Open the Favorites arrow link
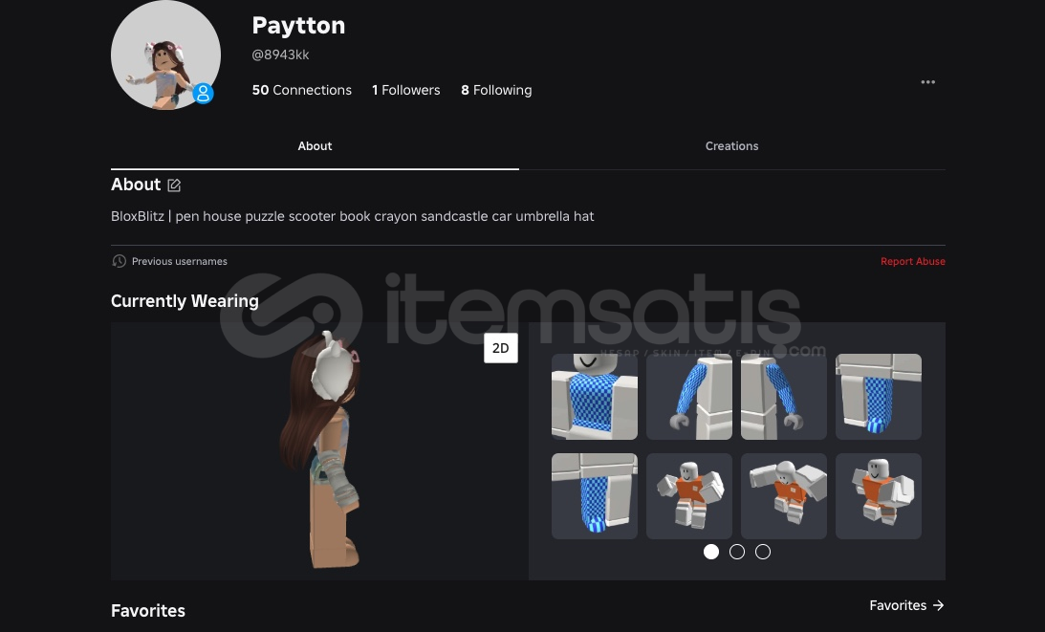This screenshot has width=1045, height=632. [x=906, y=605]
